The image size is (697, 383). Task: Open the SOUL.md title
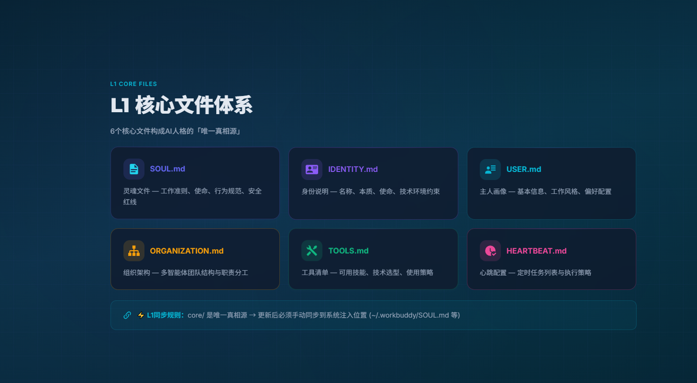[167, 169]
